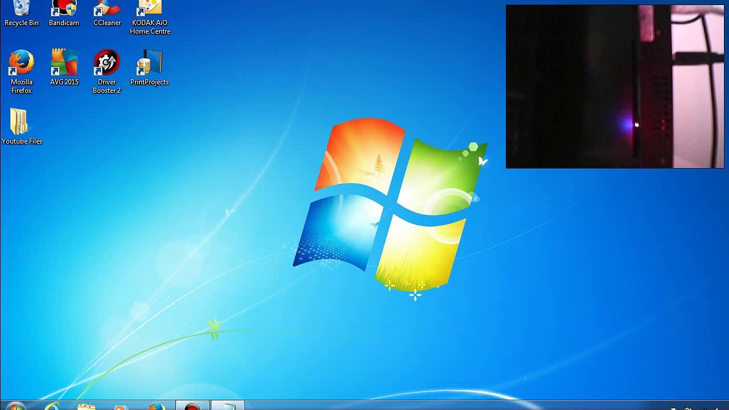Viewport: 729px width, 410px height.
Task: Select the AVG 2015 desktop shortcut
Action: (x=64, y=67)
